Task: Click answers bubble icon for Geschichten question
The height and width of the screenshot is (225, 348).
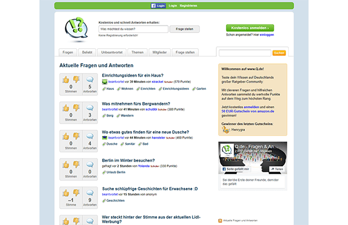Action: (x=90, y=193)
